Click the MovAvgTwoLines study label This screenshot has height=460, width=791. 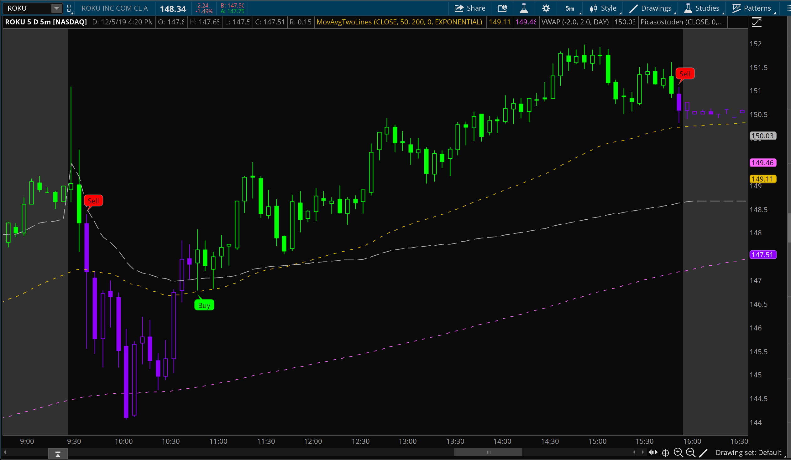399,22
